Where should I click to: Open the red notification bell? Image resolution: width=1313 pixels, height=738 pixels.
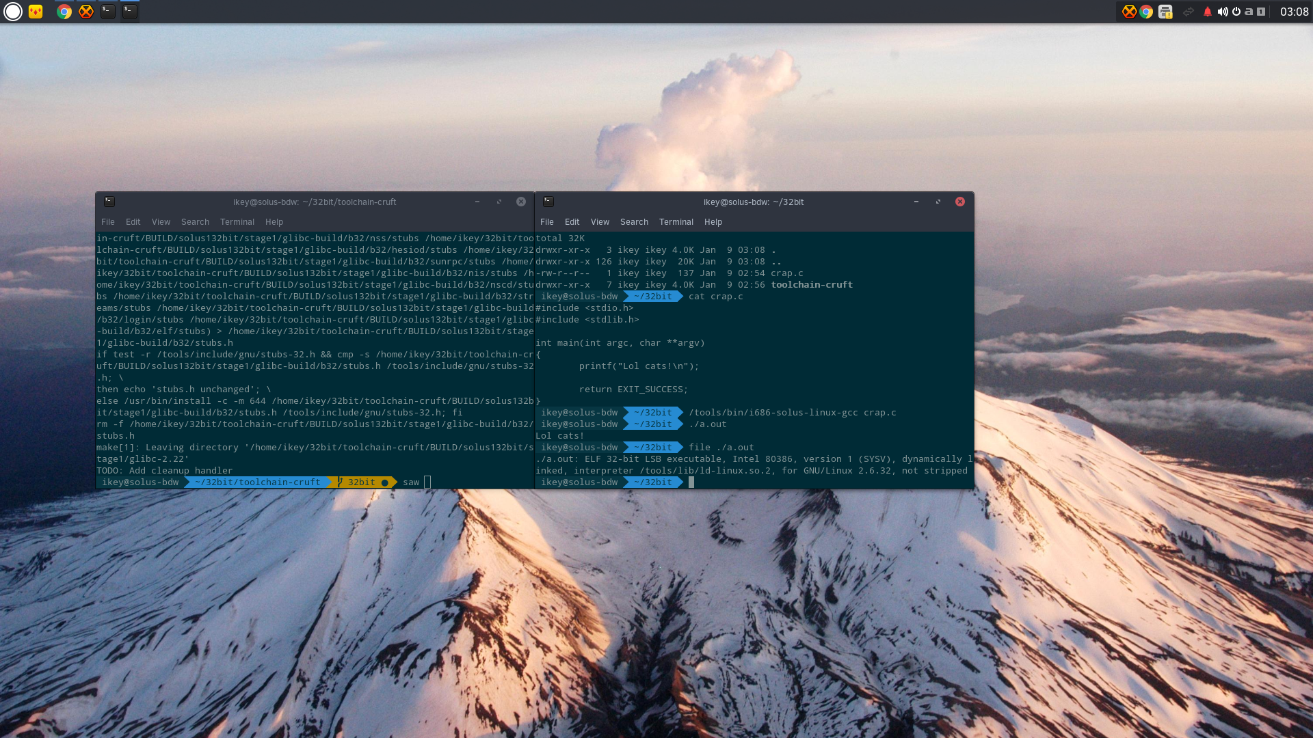coord(1208,12)
